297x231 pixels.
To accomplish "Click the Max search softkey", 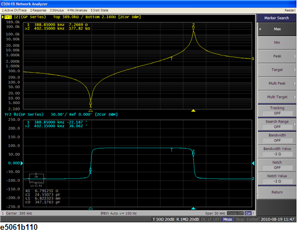I will (277, 29).
